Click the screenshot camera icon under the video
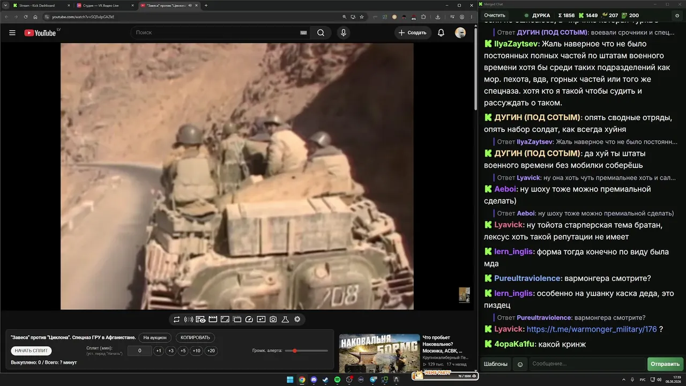The height and width of the screenshot is (386, 686). coord(273,320)
